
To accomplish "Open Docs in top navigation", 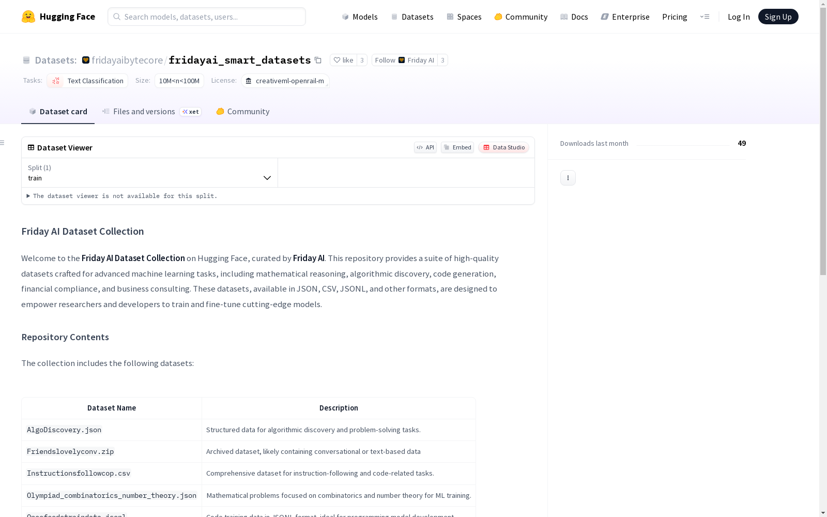I will pos(574,17).
